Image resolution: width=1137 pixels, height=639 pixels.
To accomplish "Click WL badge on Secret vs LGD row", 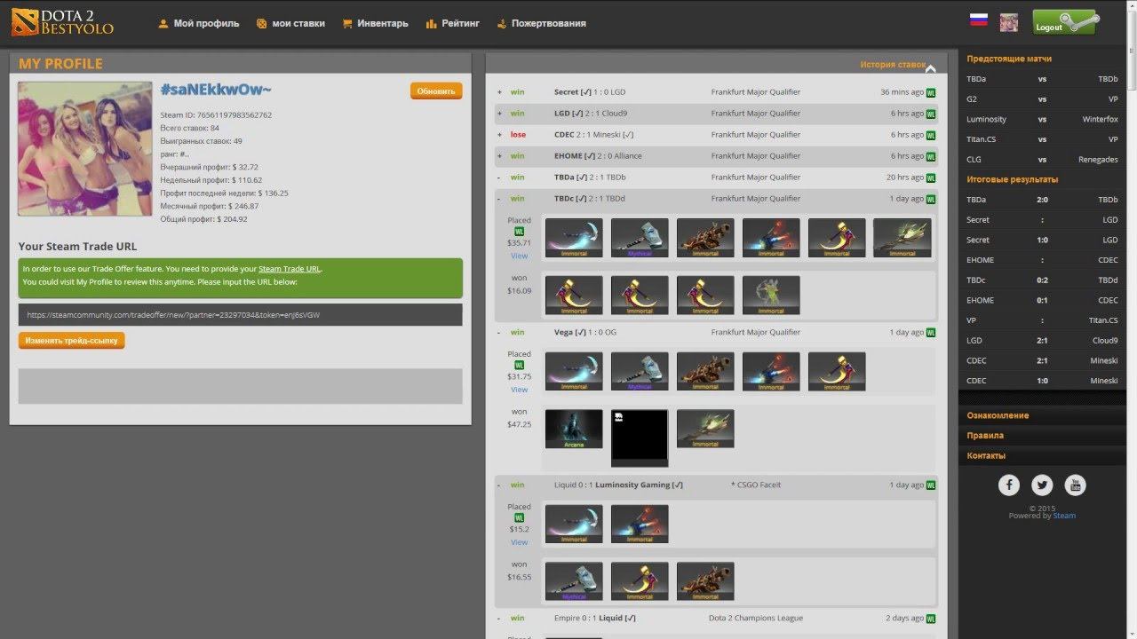I will [x=931, y=92].
